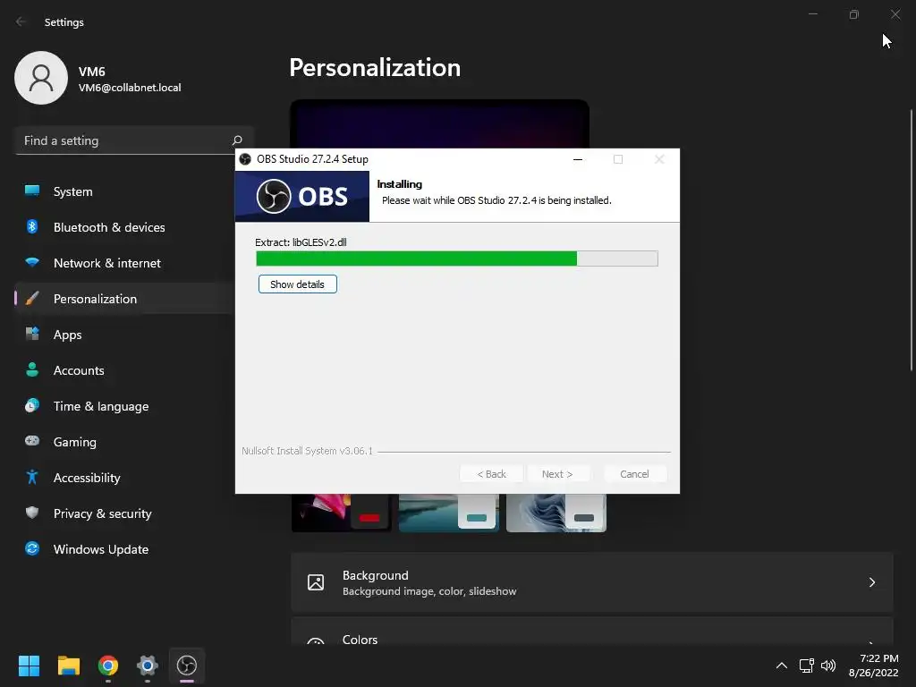916x687 pixels.
Task: Focus the Find a setting search field
Action: (134, 140)
